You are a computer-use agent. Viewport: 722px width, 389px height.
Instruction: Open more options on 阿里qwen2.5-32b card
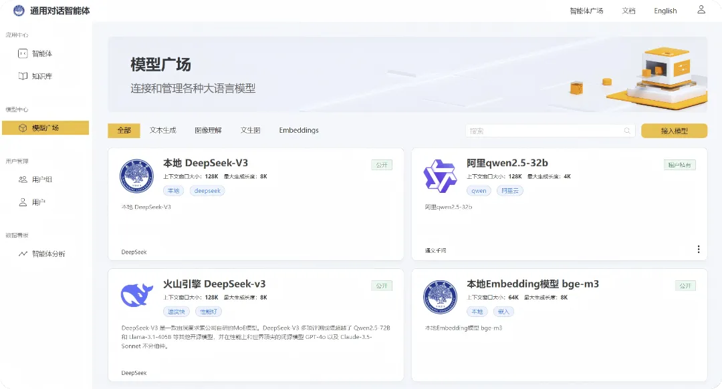pos(698,250)
